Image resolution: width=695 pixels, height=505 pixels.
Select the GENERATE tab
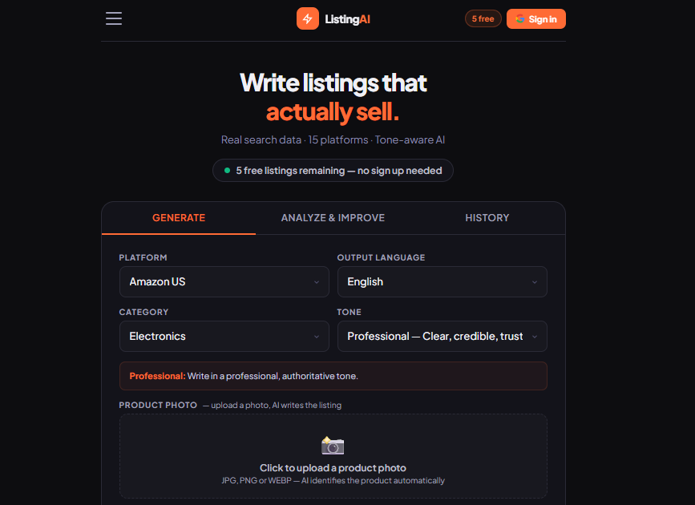point(178,217)
